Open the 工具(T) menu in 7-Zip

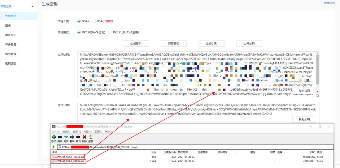coord(98,131)
